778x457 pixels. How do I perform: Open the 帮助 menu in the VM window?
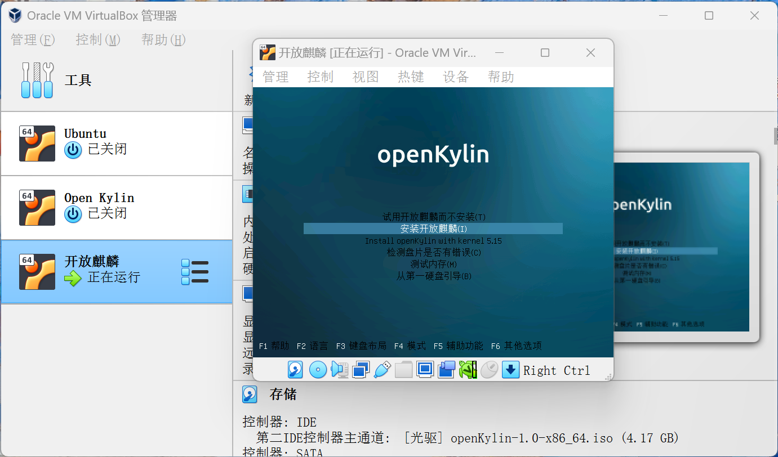501,77
